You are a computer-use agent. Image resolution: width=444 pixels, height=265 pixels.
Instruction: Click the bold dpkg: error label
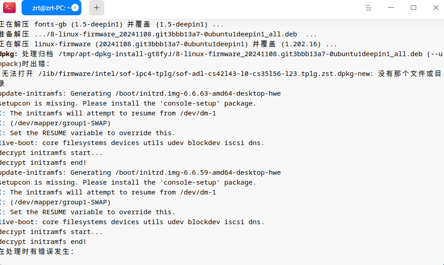click(9, 54)
